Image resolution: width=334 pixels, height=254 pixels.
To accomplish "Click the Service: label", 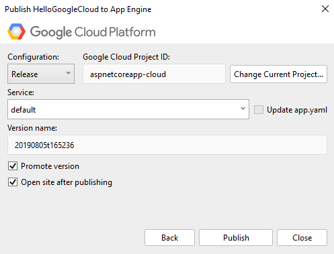I will (21, 92).
